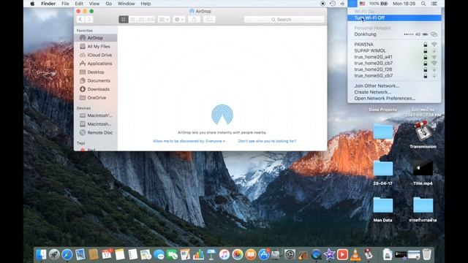Click the battery status indicator
This screenshot has height=263, width=468.
pyautogui.click(x=378, y=4)
